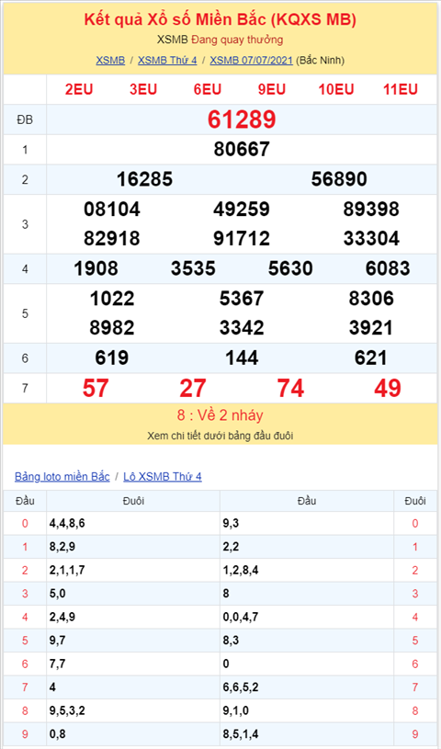Screen dimensions: 441x749
Task: Click seventh prize number 57
Action: [96, 388]
